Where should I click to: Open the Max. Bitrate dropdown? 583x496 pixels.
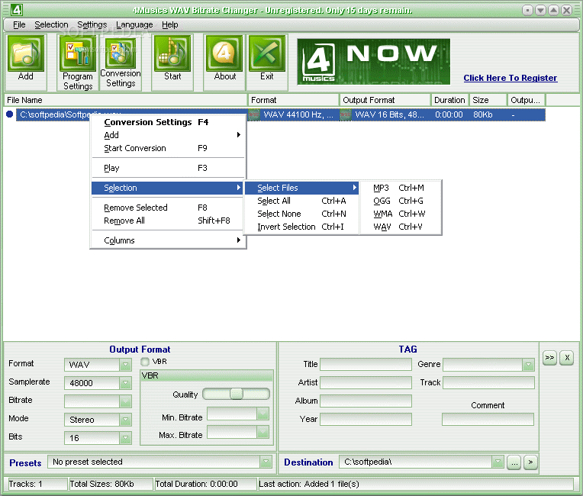[263, 432]
